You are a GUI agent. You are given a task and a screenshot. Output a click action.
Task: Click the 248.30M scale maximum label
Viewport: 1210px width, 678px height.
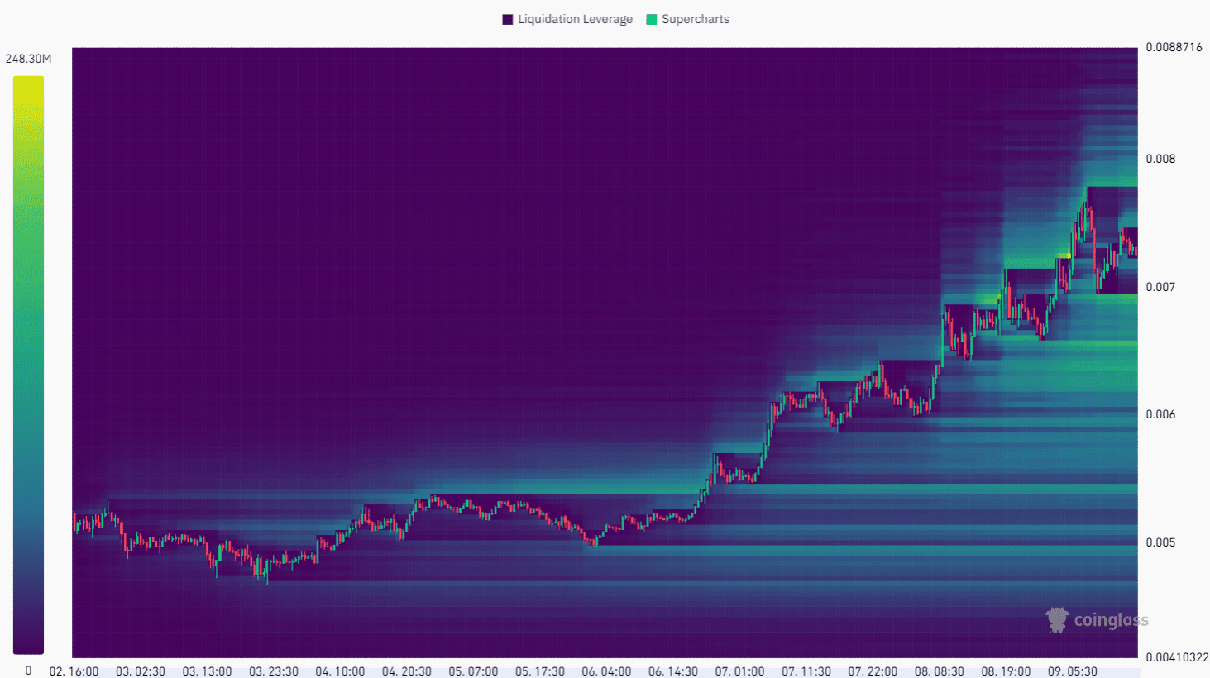[x=28, y=59]
